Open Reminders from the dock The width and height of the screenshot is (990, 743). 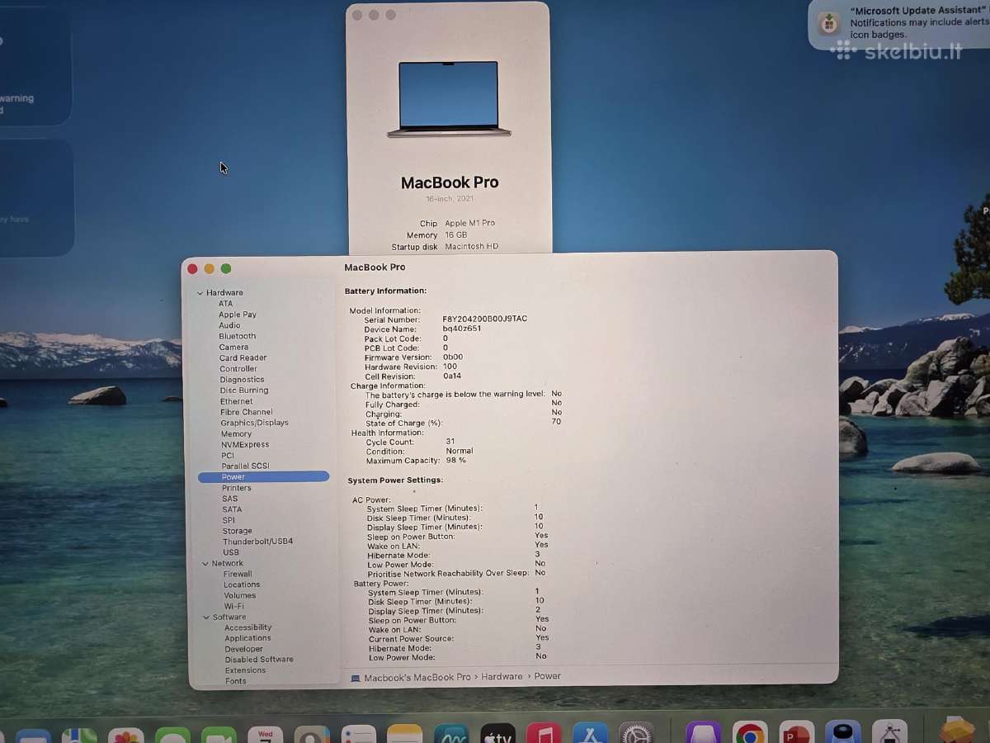pos(358,735)
